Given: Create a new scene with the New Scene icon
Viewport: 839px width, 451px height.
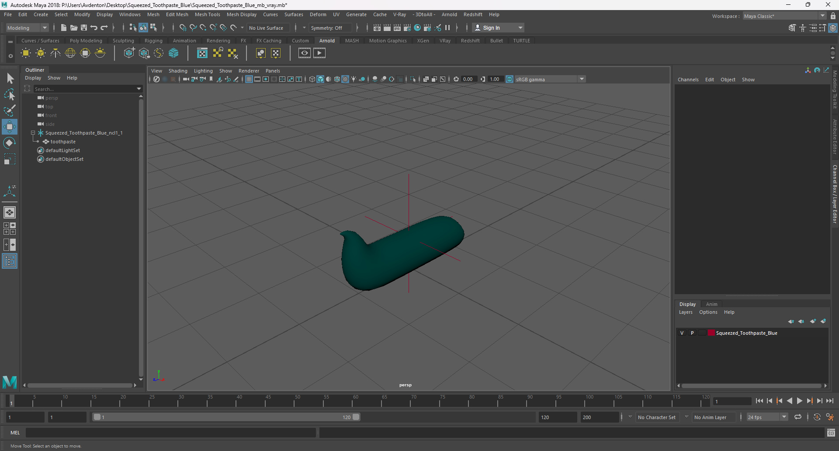Looking at the screenshot, I should pyautogui.click(x=64, y=28).
